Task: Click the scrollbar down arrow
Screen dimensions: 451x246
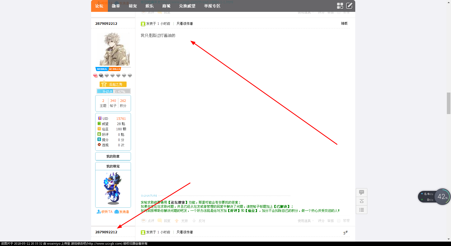Action: point(449,239)
